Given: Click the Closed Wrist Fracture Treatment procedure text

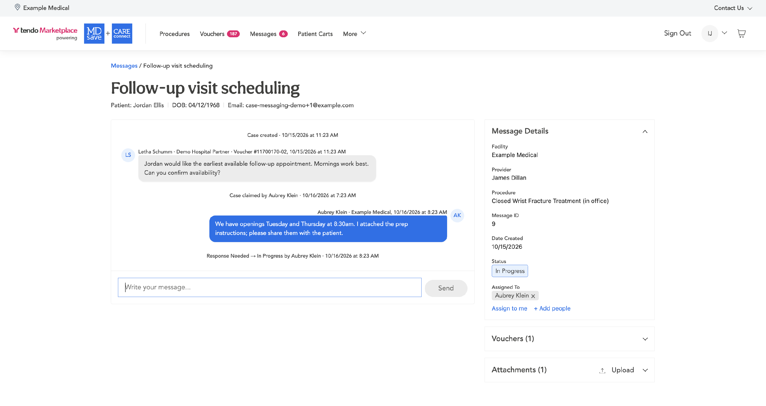Looking at the screenshot, I should (x=550, y=201).
